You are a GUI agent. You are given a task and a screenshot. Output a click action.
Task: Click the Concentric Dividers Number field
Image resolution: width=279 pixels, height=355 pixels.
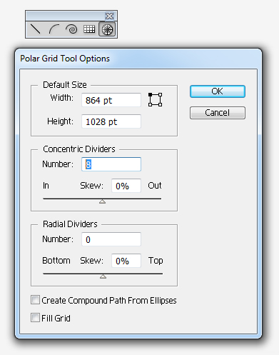(111, 164)
